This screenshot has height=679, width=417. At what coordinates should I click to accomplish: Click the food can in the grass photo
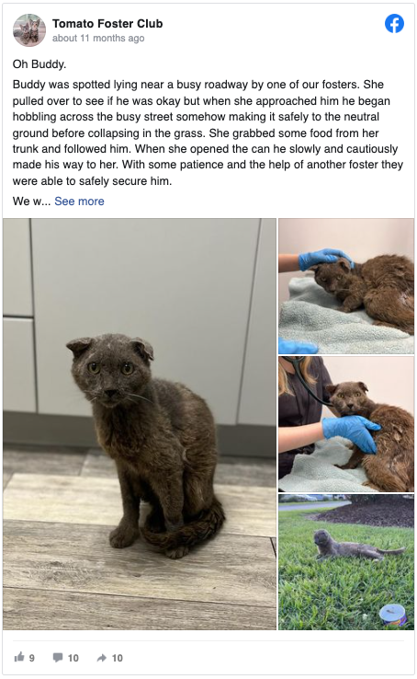click(392, 615)
